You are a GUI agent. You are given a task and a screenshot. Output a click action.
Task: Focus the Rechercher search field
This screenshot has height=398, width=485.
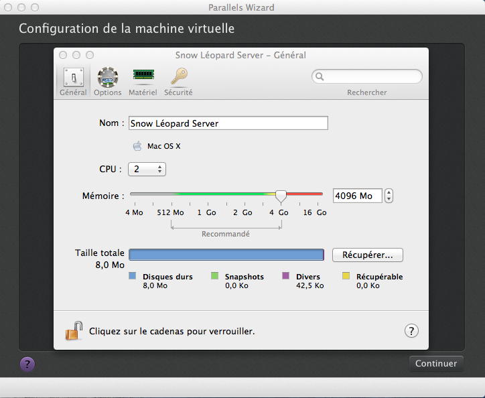(367, 76)
